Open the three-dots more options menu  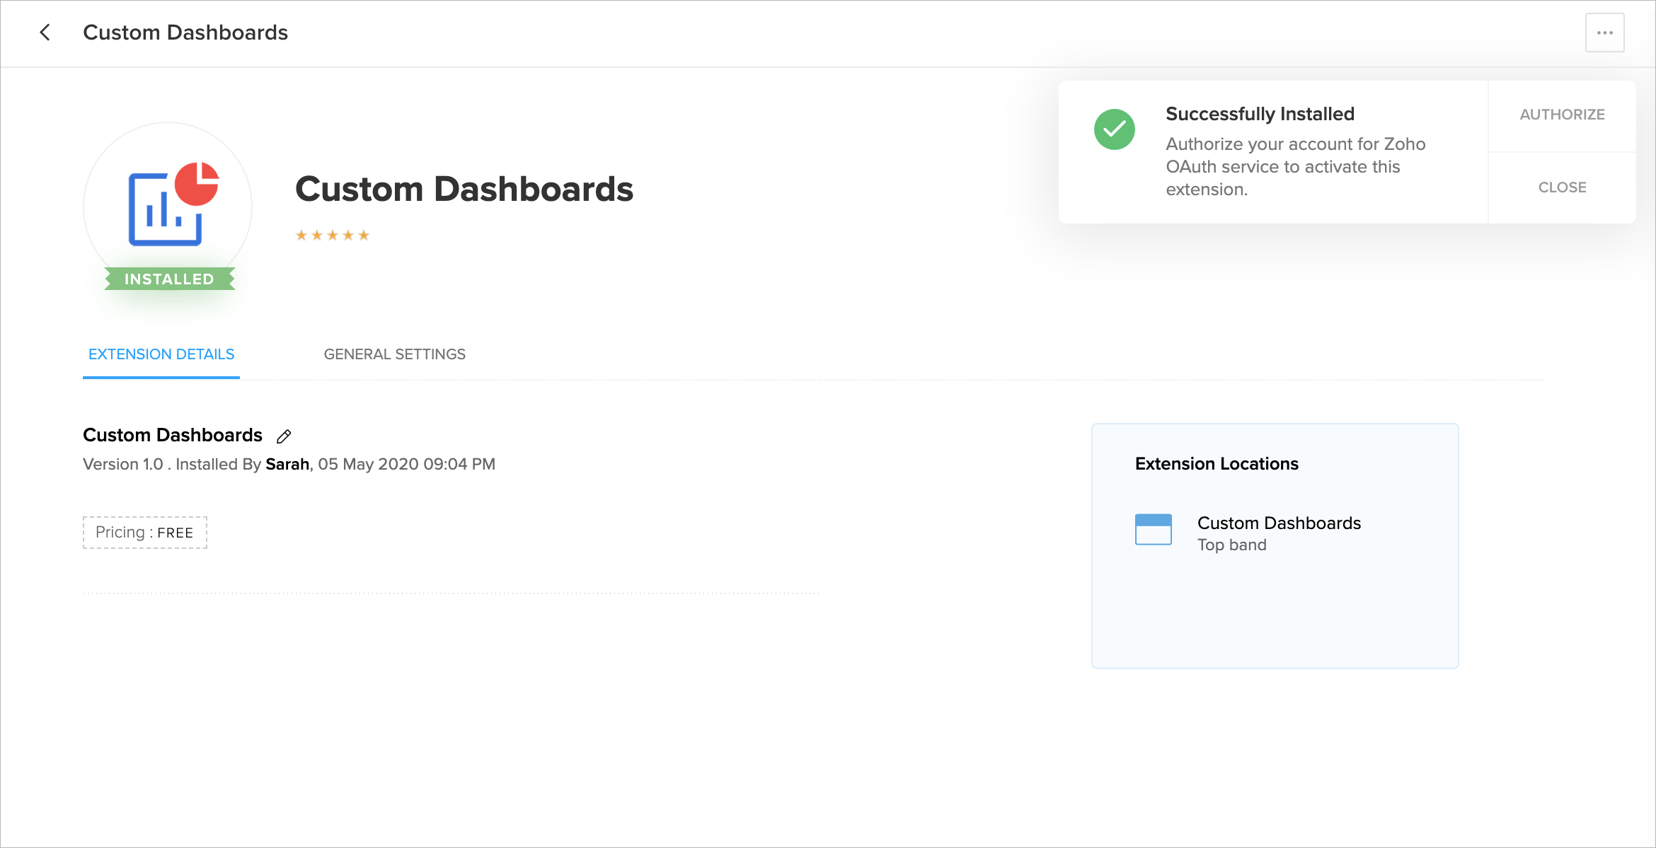(1604, 33)
